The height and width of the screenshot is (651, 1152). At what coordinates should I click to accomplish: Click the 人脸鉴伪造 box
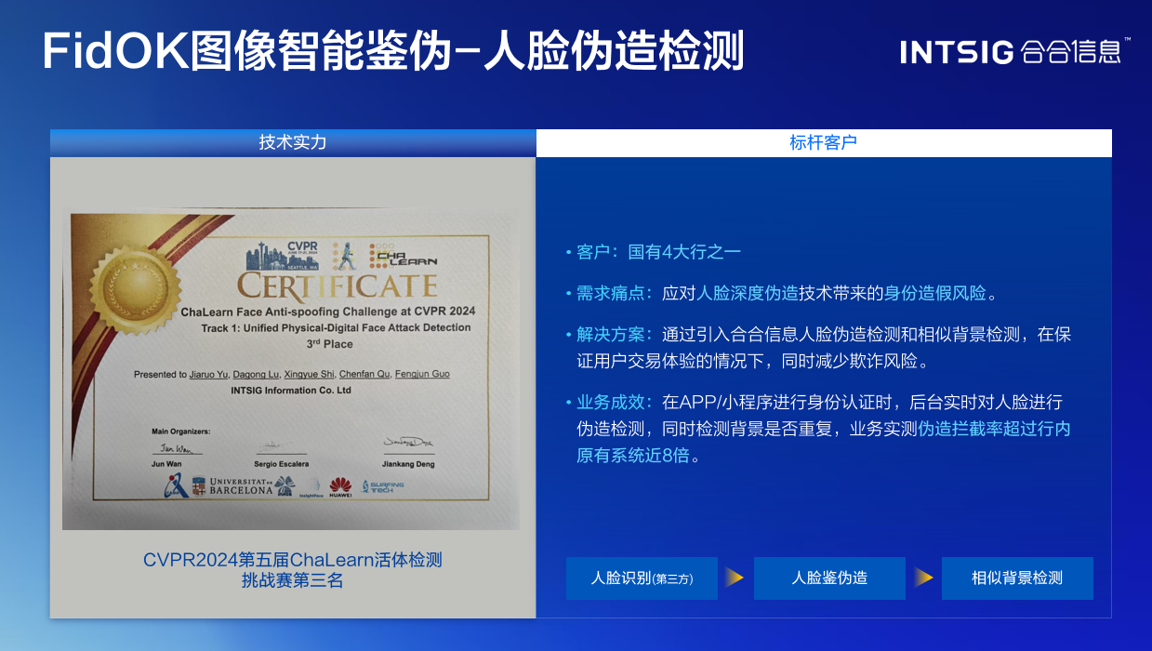pos(829,578)
